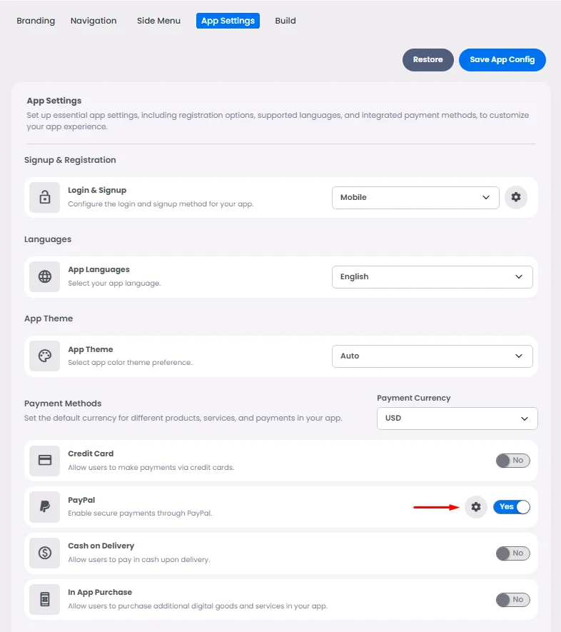Click the Restore button
Image resolution: width=561 pixels, height=632 pixels.
pyautogui.click(x=428, y=60)
